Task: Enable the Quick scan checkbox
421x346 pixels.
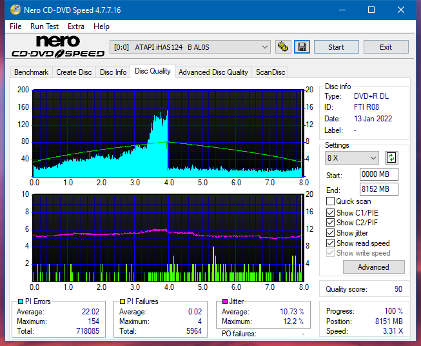Action: tap(330, 201)
